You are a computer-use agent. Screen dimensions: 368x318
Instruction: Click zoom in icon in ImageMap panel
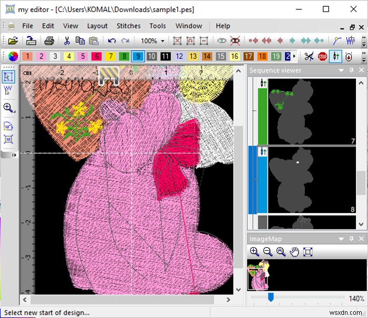(254, 252)
